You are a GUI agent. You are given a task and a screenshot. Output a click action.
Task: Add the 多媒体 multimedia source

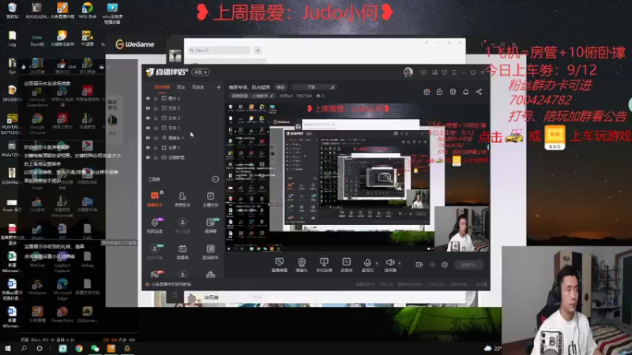pos(346,265)
